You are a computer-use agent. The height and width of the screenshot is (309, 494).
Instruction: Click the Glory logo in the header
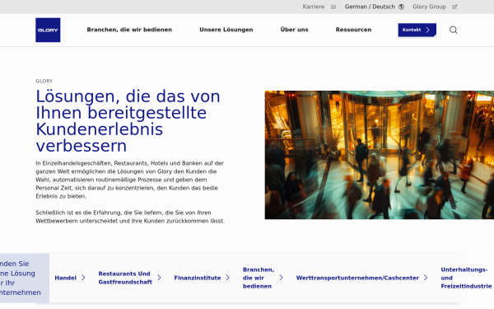[48, 30]
